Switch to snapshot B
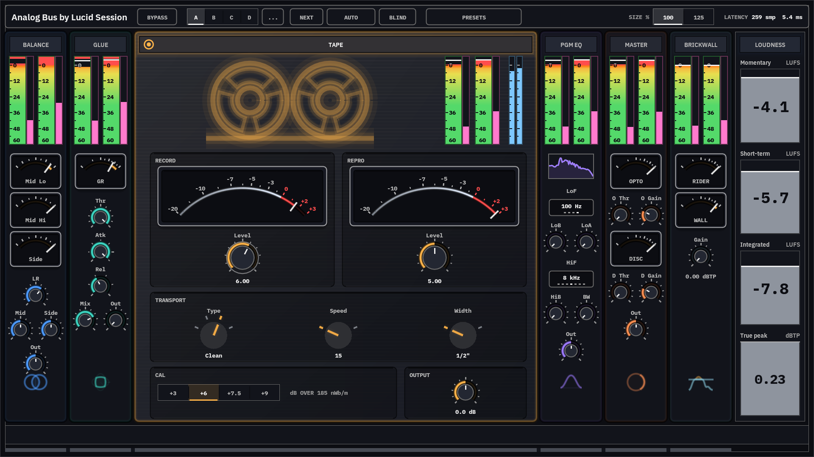Viewport: 814px width, 457px height. (x=214, y=17)
